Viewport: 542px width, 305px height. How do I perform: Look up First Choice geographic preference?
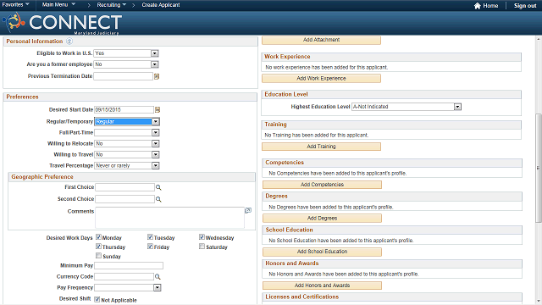158,187
